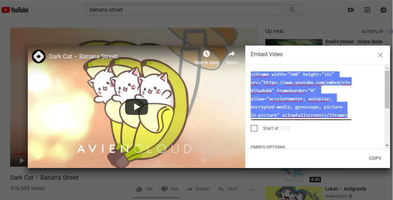Click the Start at 0:12 time field
Screen dimensions: 393x200
coord(286,128)
